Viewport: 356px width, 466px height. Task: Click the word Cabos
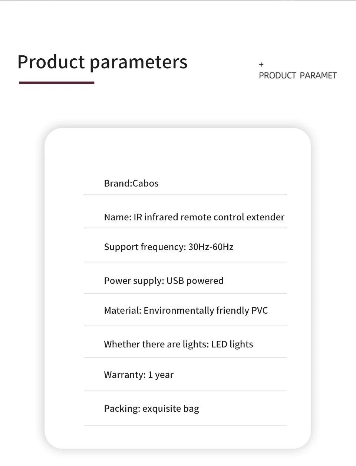[145, 183]
